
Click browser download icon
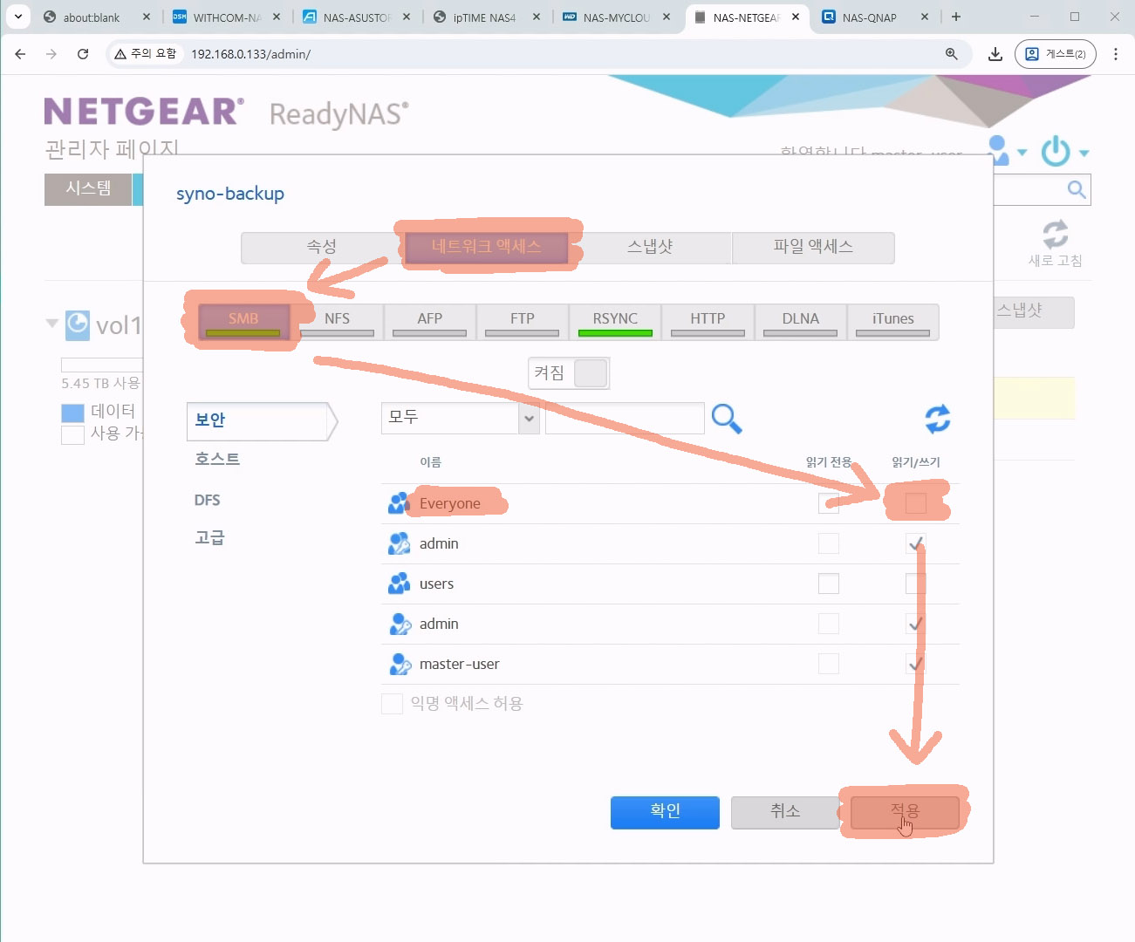click(995, 54)
